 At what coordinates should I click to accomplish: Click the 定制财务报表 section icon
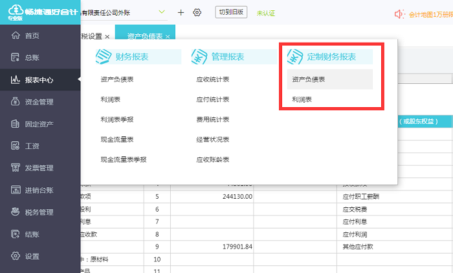coord(295,56)
